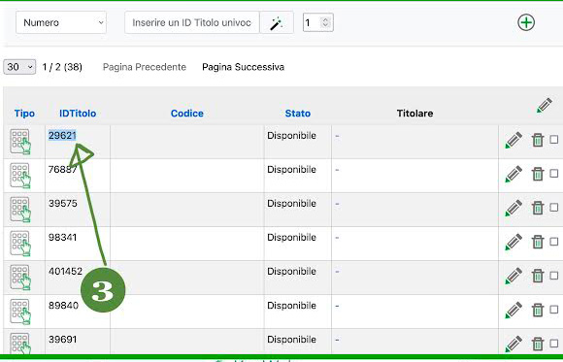Tick the checkbox for row 76887
This screenshot has width=563, height=362.
click(554, 174)
